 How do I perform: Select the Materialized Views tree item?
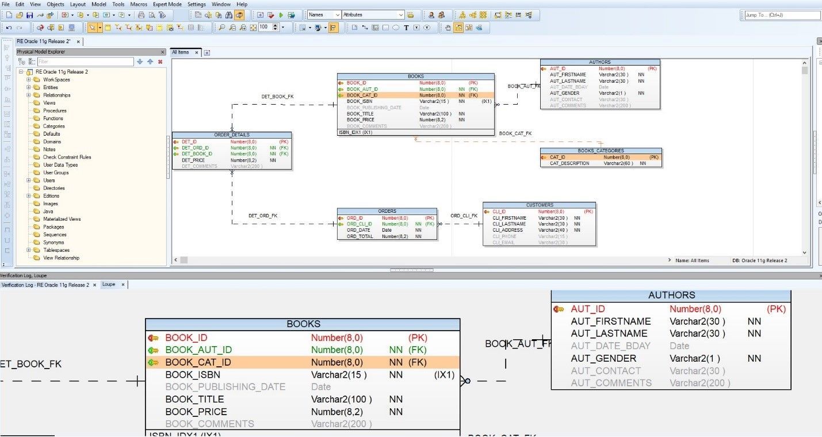(62, 219)
